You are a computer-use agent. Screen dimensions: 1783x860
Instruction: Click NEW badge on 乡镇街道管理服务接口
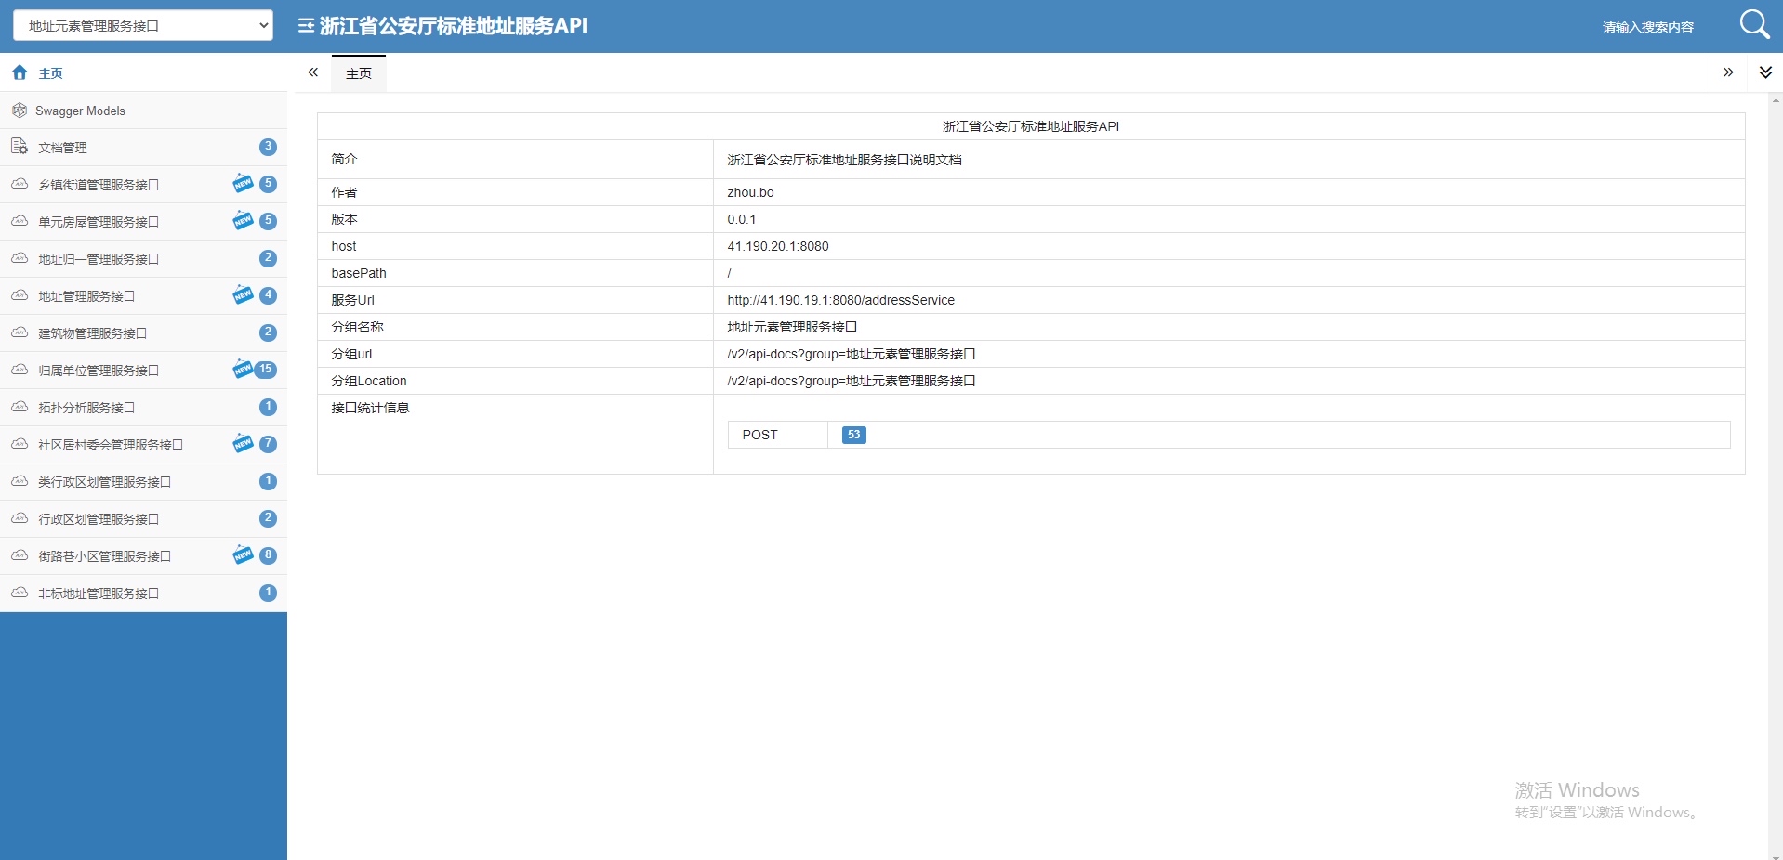[243, 183]
